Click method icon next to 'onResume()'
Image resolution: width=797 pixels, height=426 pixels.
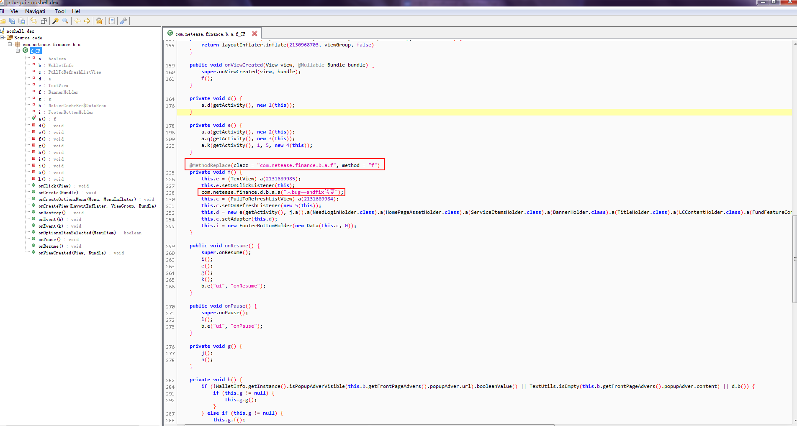click(x=33, y=245)
